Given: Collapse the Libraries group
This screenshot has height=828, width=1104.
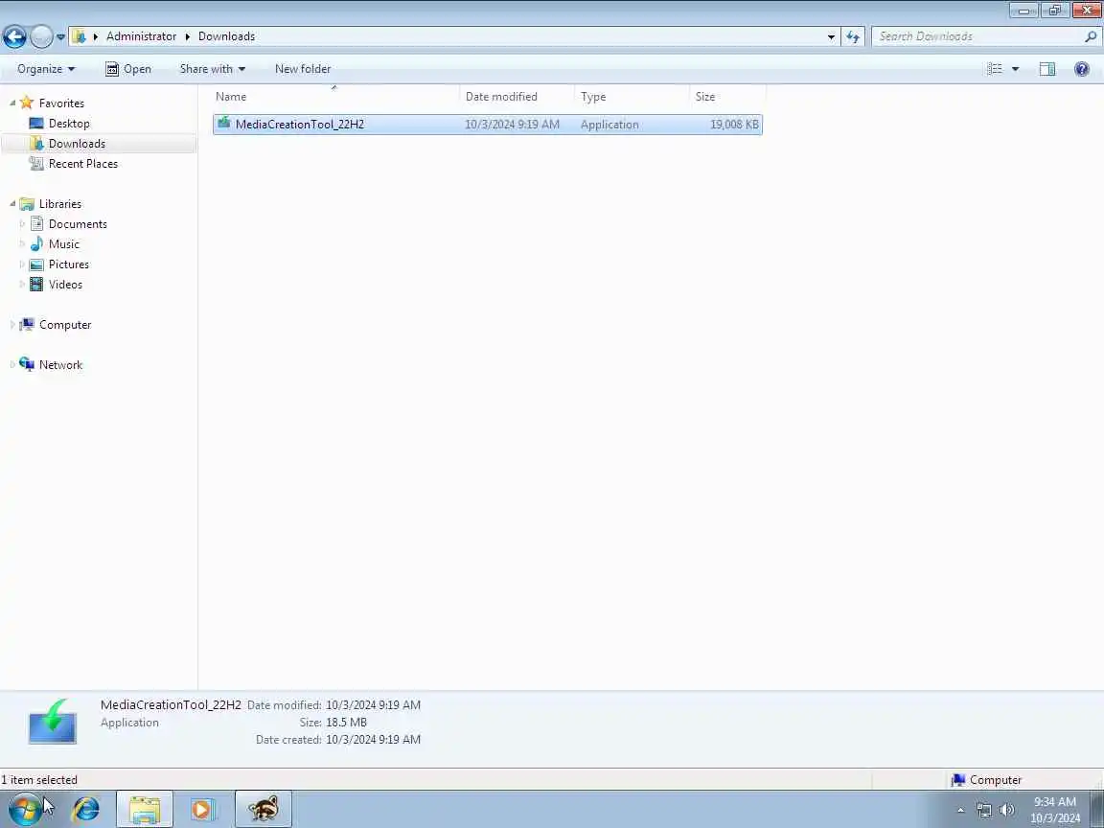Looking at the screenshot, I should 12,203.
